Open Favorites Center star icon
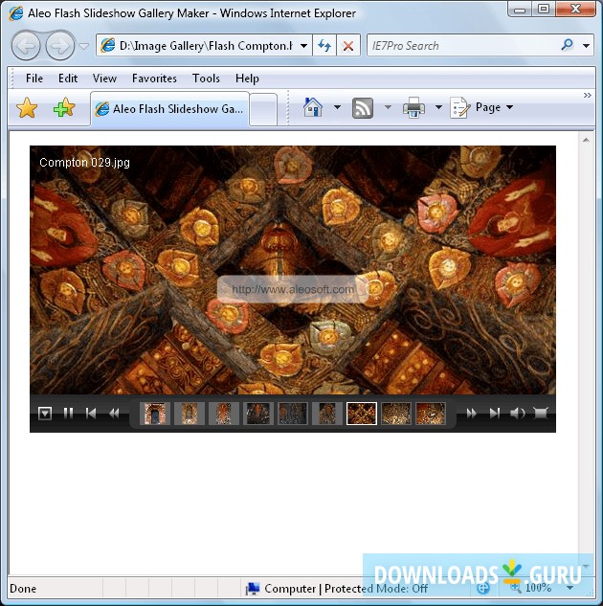603x606 pixels. 27,108
